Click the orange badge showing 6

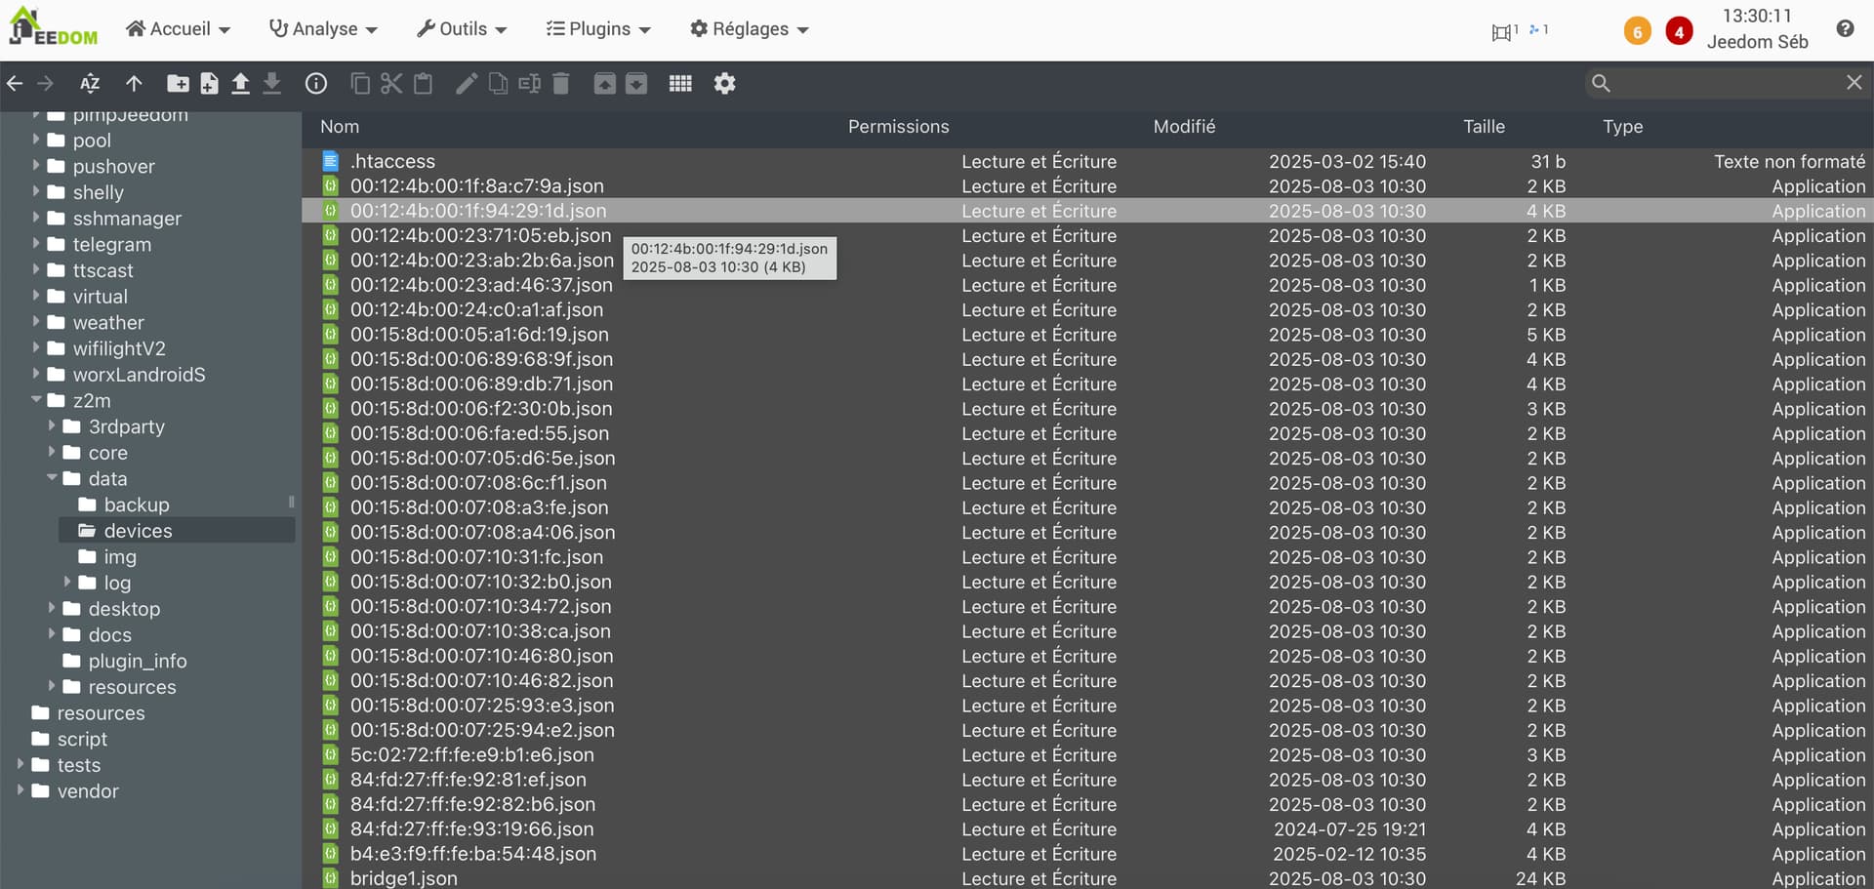coord(1637,31)
